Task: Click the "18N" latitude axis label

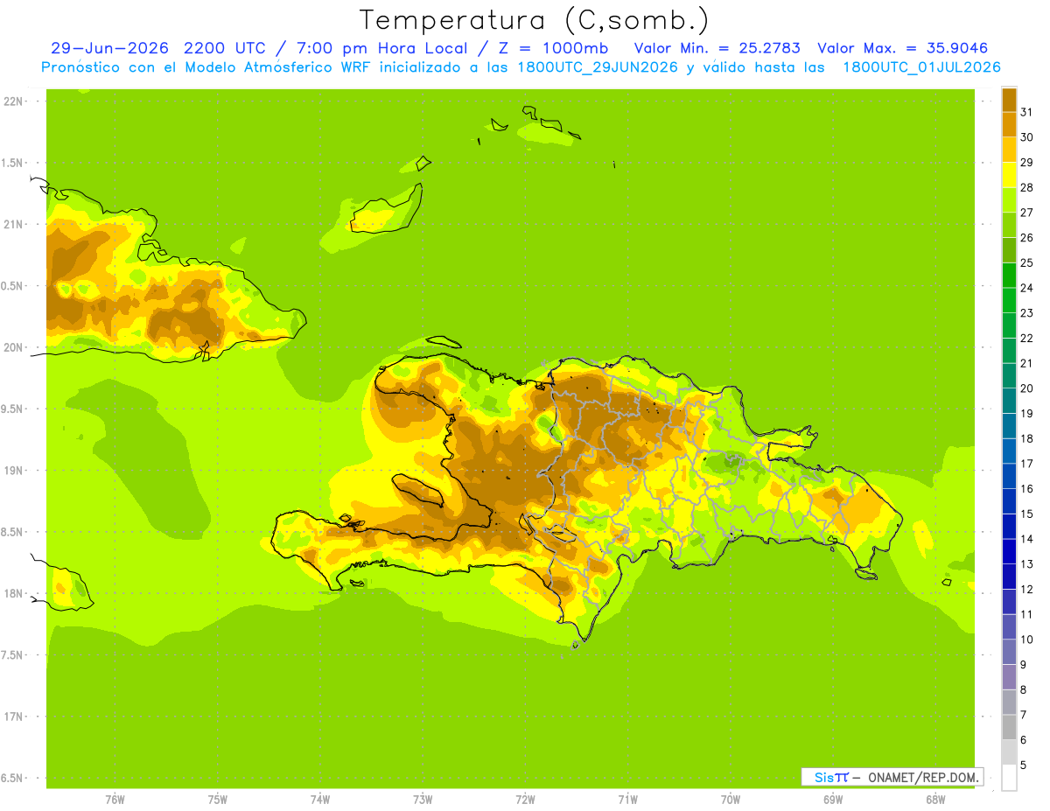Action: click(x=13, y=593)
